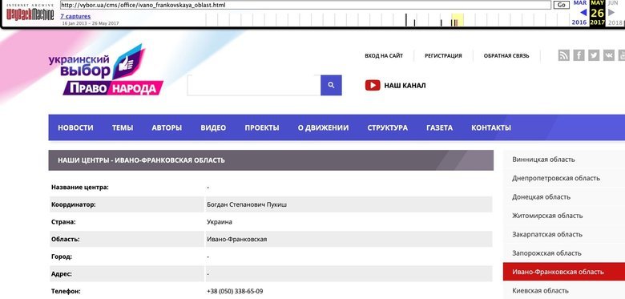Click the site search input box

click(x=254, y=85)
